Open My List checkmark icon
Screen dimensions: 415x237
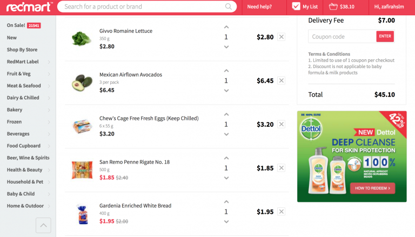point(296,6)
